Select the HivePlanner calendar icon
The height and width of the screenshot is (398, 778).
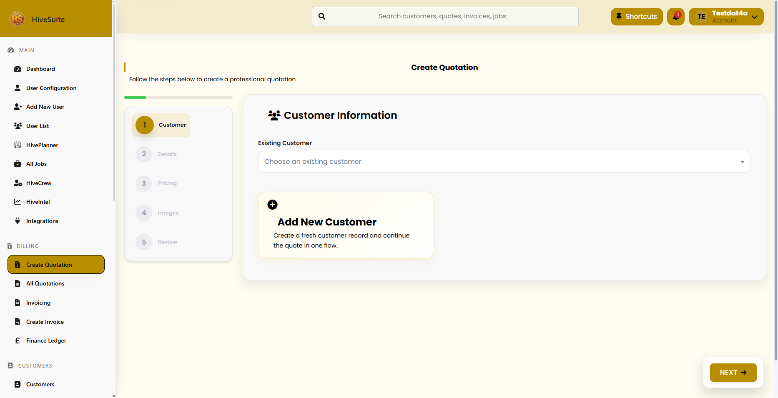[18, 145]
